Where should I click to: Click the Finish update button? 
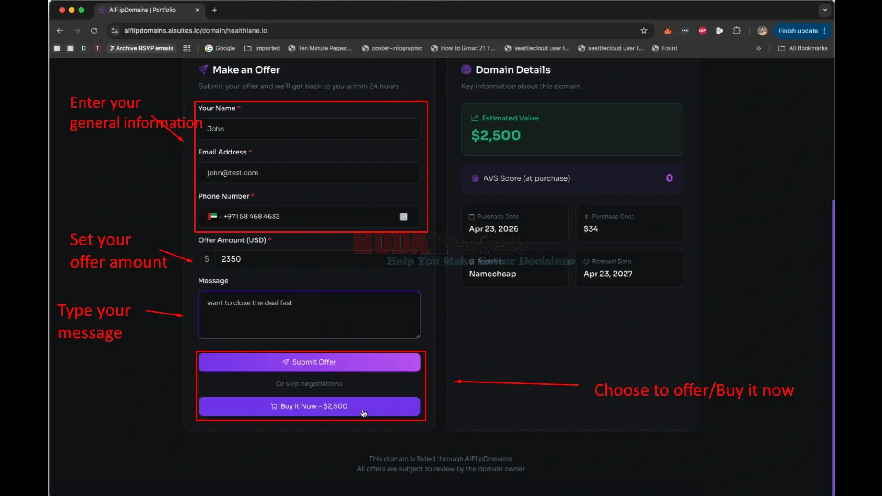tap(802, 31)
